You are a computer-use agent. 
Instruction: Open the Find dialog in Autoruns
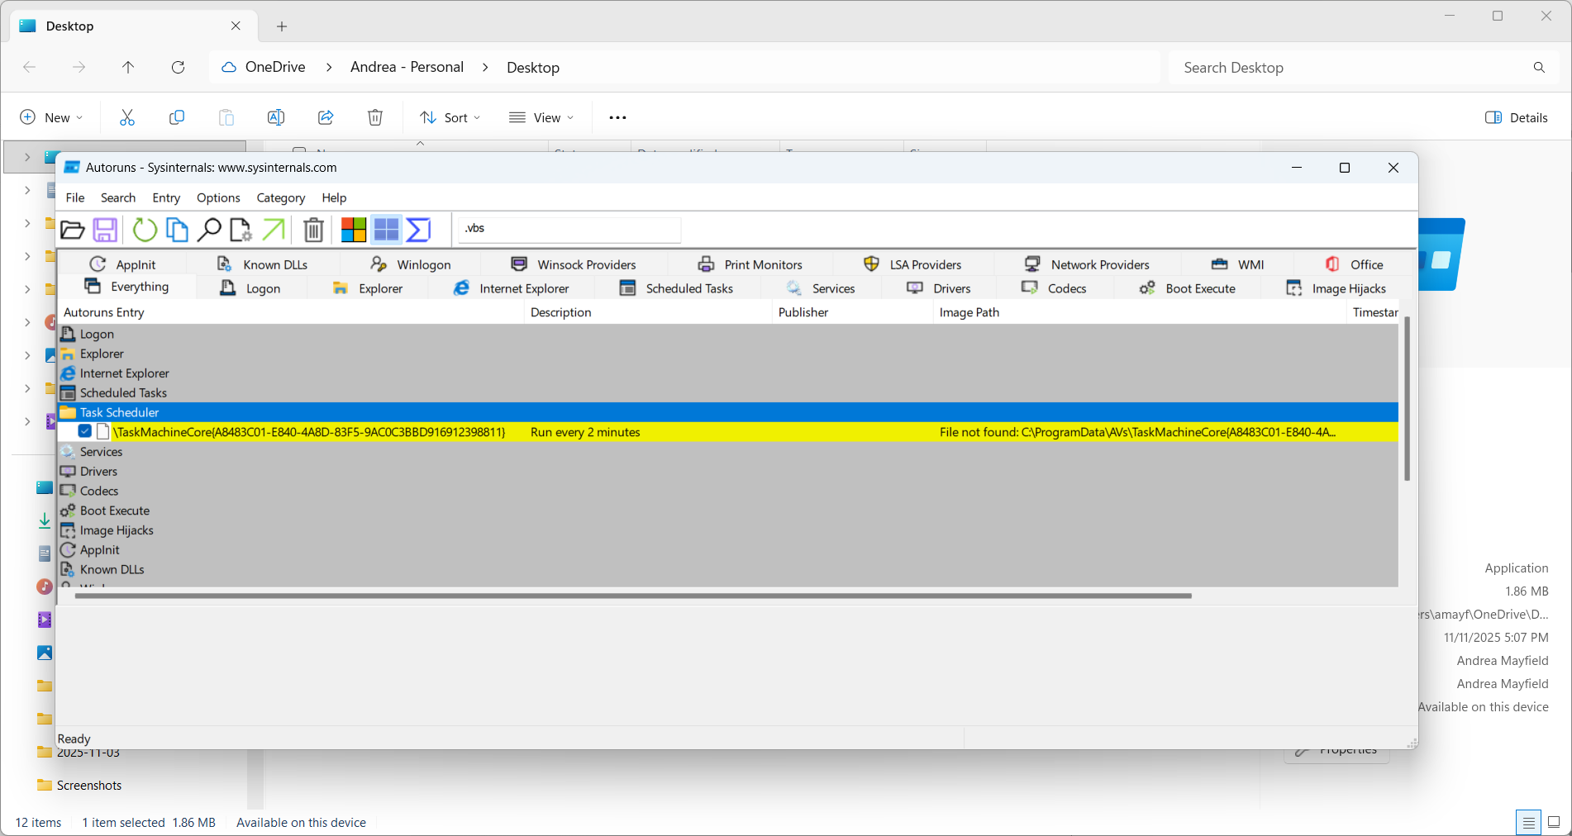pos(210,230)
